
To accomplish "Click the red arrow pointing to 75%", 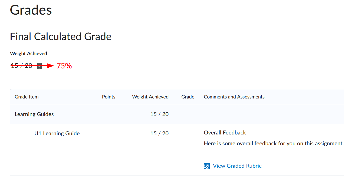I will tap(32, 66).
